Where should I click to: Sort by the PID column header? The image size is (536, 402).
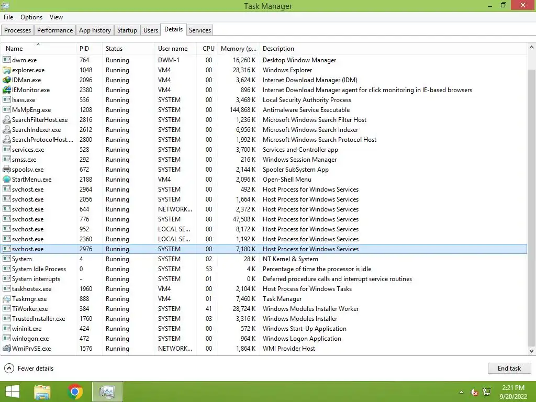click(x=89, y=49)
